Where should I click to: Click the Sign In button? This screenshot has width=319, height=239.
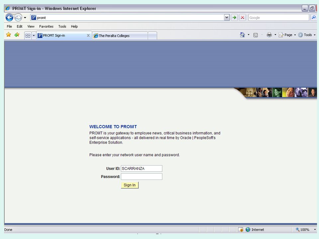click(x=130, y=185)
